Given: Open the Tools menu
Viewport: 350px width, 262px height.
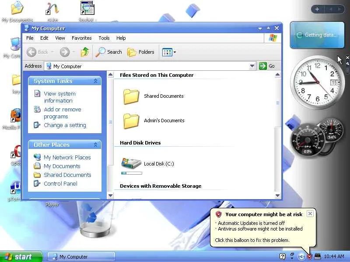Looking at the screenshot, I should click(x=104, y=38).
